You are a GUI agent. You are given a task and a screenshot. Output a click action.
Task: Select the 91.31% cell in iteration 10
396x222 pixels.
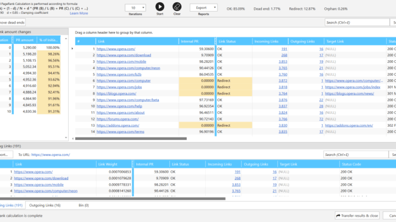tap(49, 112)
